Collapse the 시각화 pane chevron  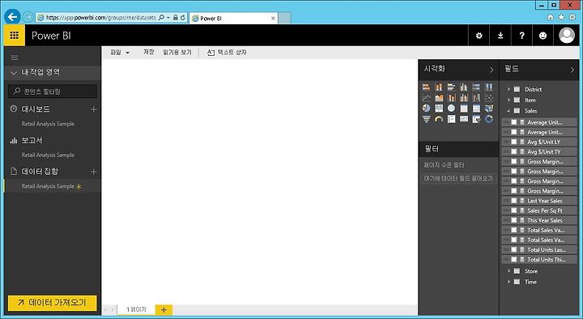[492, 70]
